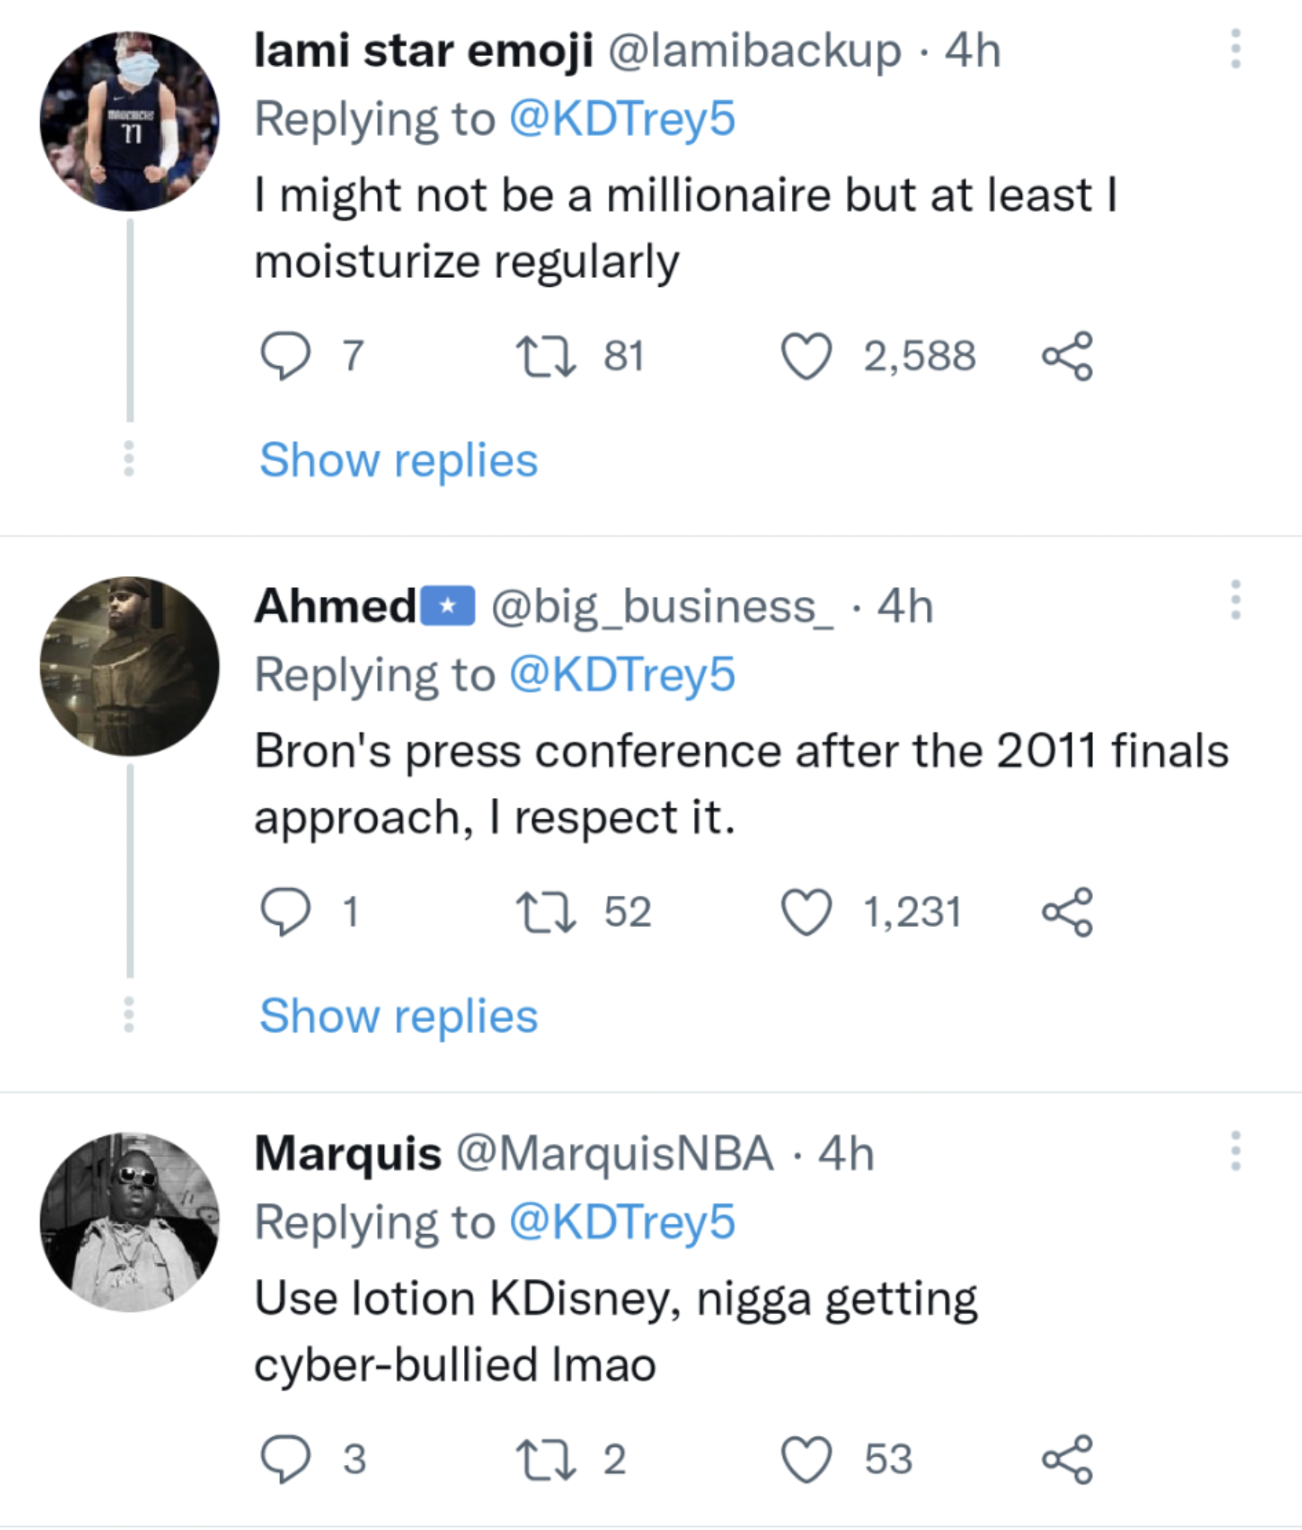Like the tweet with 2,588 likes
This screenshot has width=1302, height=1530.
(x=807, y=356)
